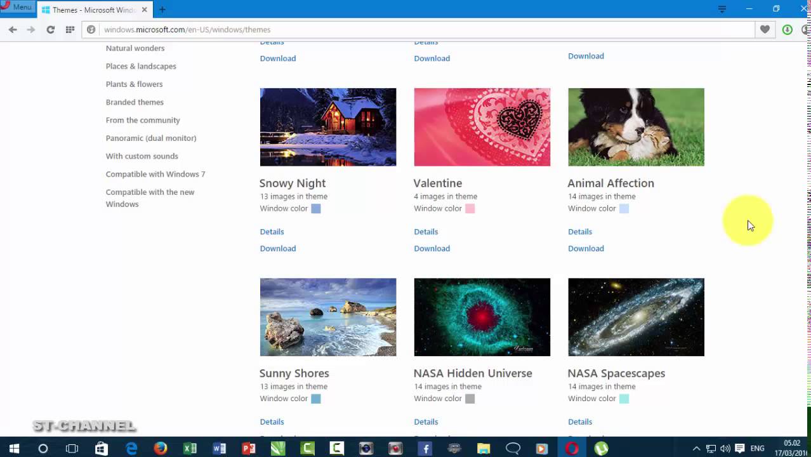Open Task View on taskbar
Screen dimensions: 811x457
click(x=72, y=449)
